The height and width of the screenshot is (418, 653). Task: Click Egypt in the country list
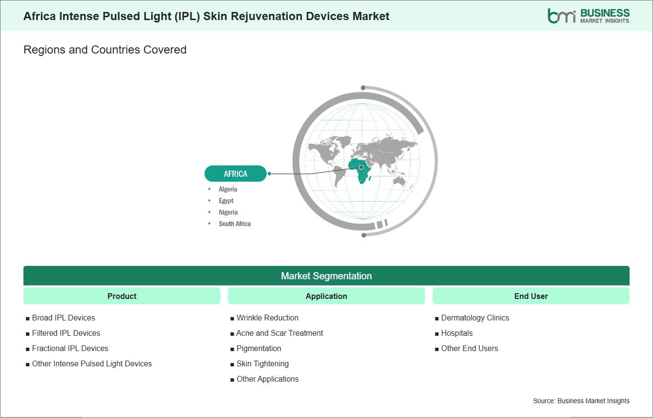click(x=226, y=201)
